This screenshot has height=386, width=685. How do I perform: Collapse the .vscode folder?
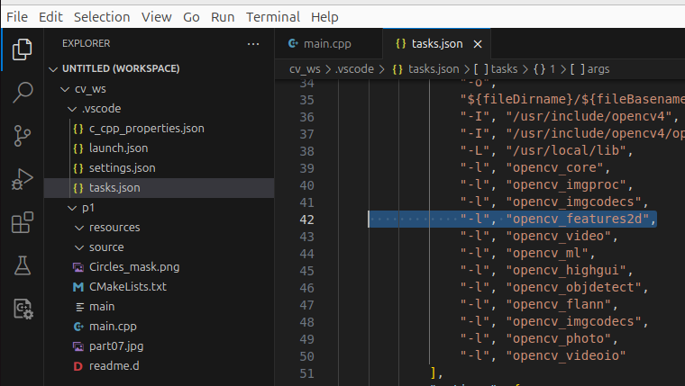click(x=74, y=109)
